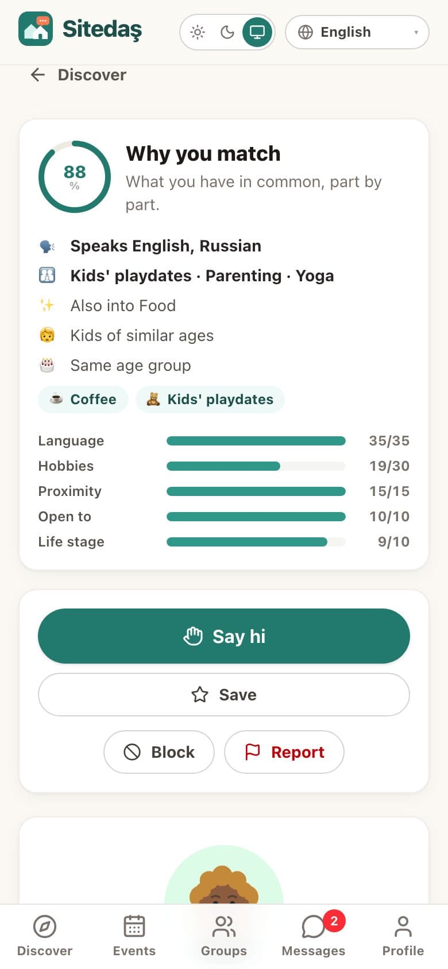This screenshot has height=969, width=448.
Task: Go back using the arrow next to Discover
Action: 38,75
